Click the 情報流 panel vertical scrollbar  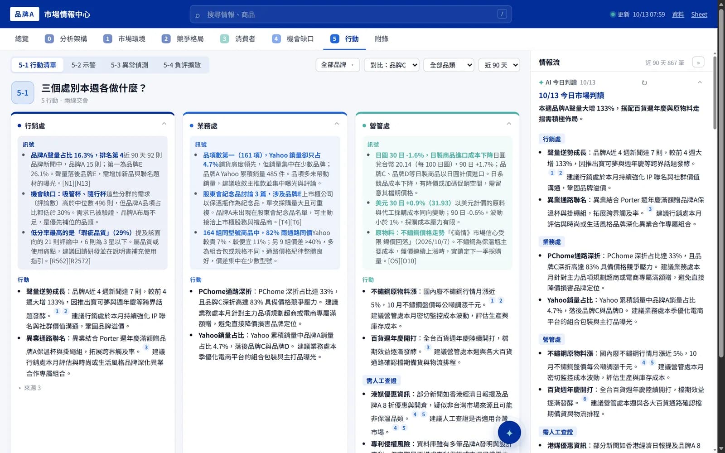[x=715, y=93]
